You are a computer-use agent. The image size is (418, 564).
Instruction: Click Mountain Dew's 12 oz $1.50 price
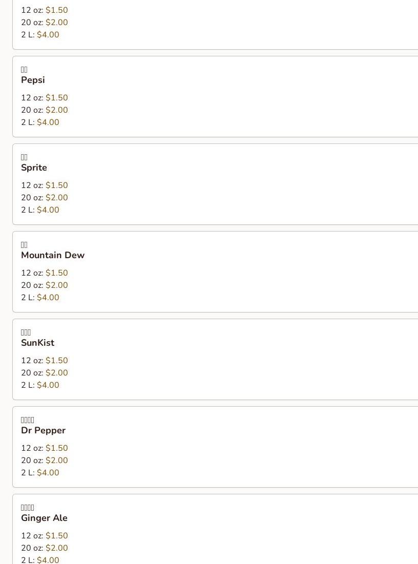56,273
